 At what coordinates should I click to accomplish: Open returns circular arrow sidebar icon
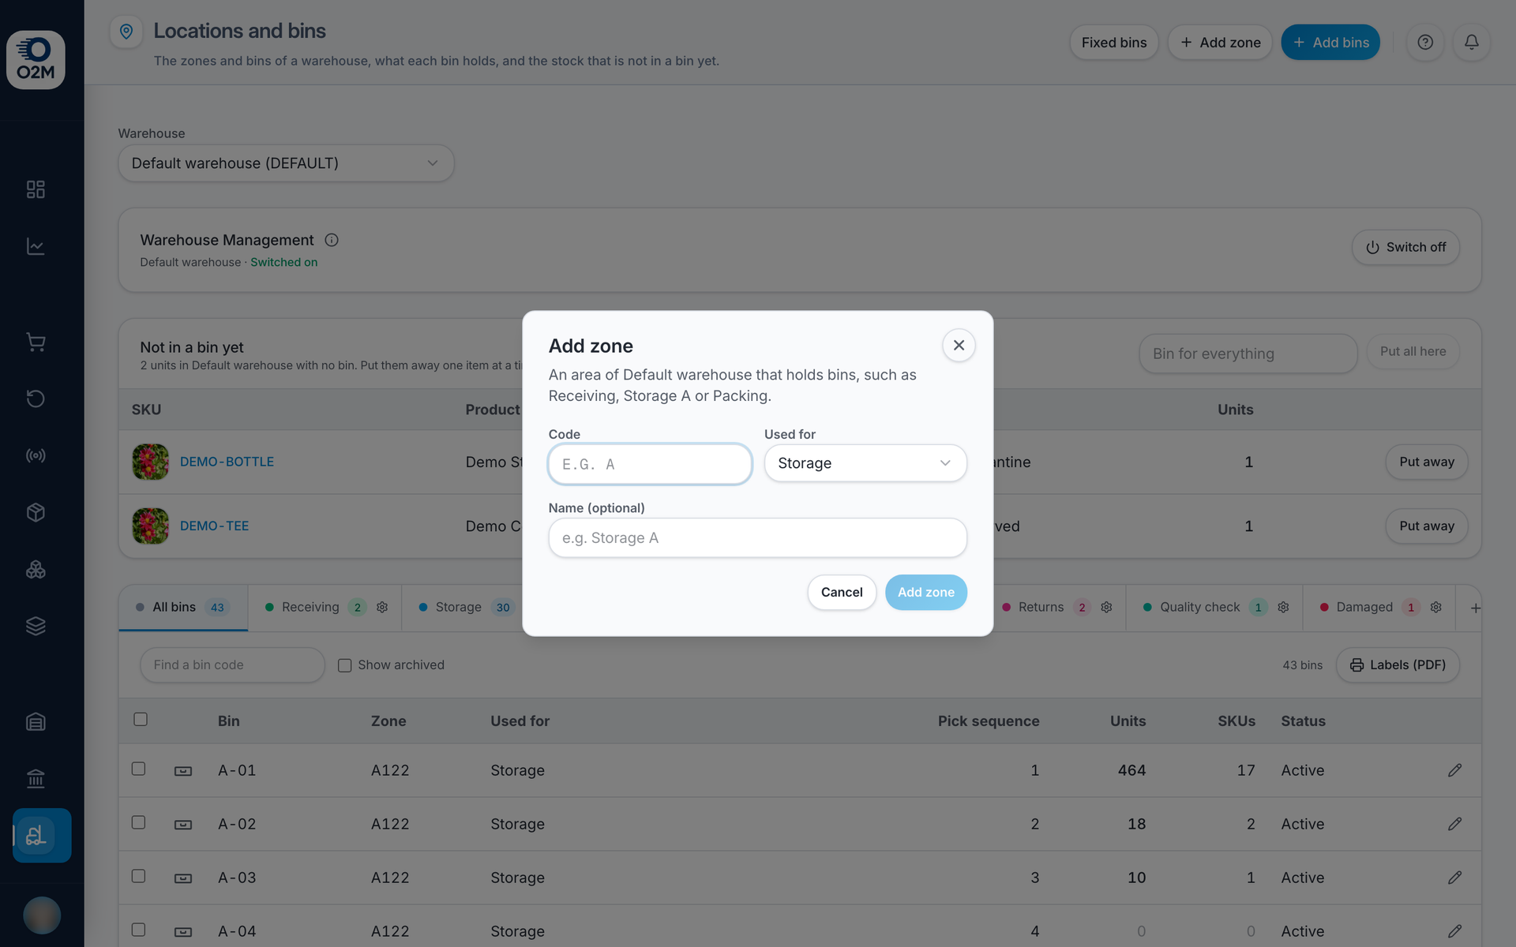click(36, 399)
